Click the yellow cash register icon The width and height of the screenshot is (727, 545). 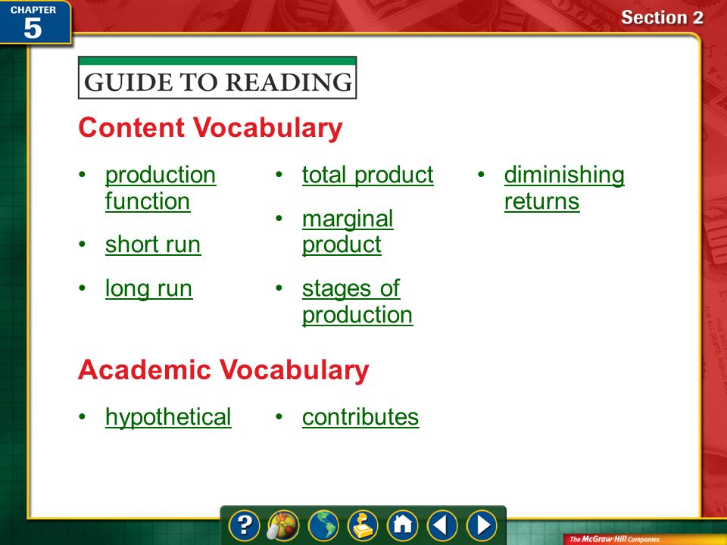(363, 525)
